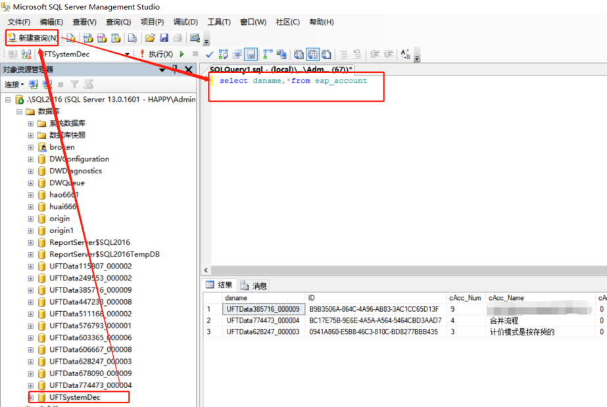Collapse the 数据库 folder node

tap(19, 112)
